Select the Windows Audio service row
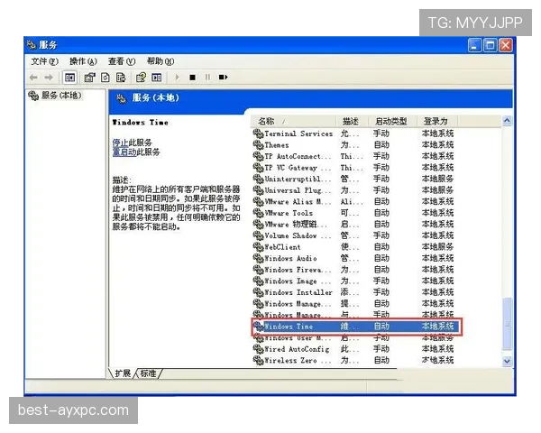 354,258
